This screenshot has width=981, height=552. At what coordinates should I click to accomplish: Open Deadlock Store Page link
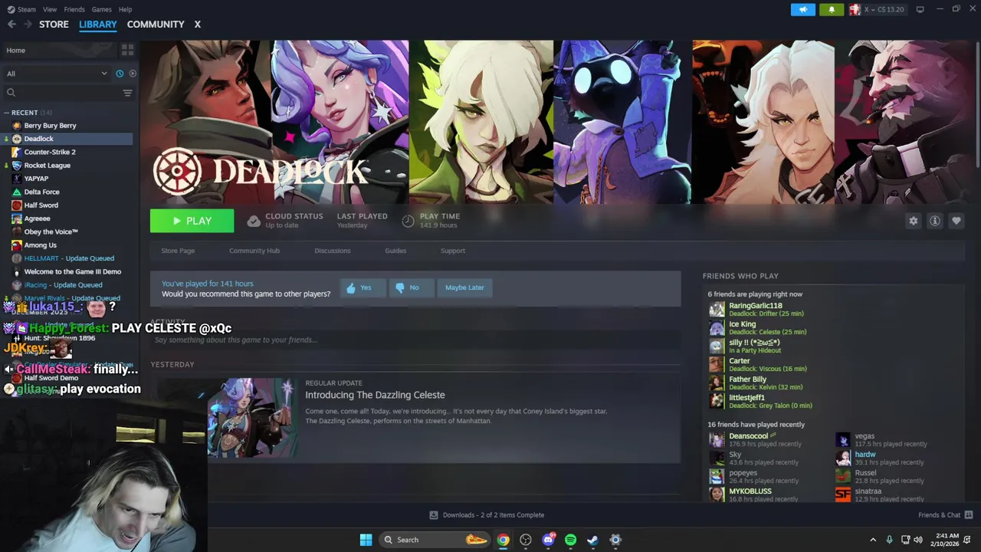click(178, 251)
